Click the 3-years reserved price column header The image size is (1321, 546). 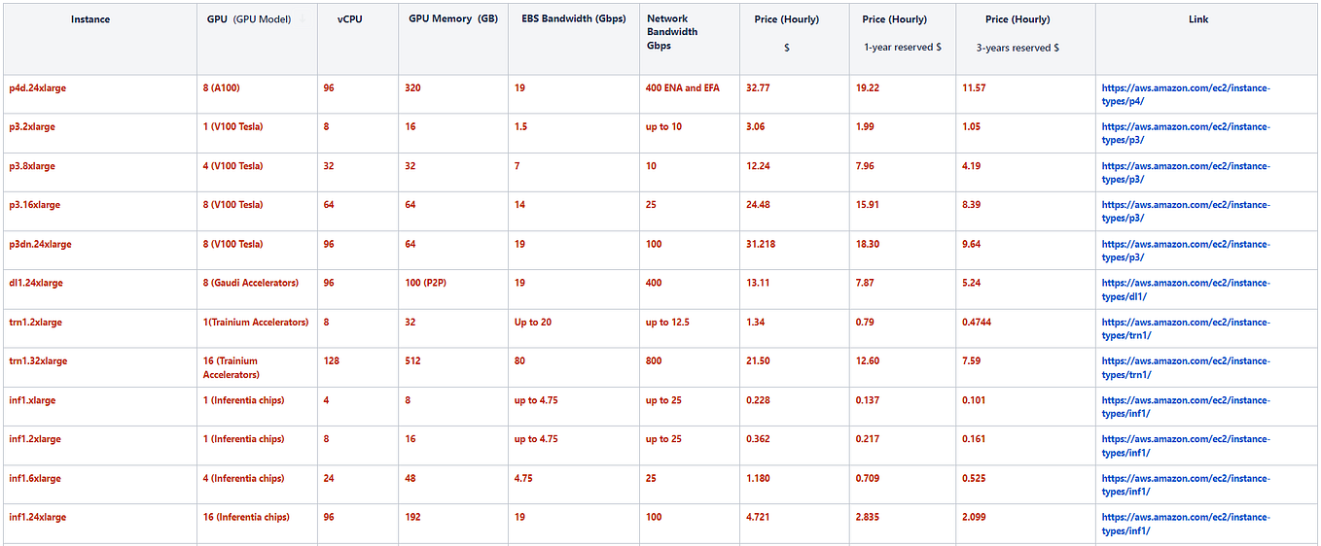[1018, 33]
